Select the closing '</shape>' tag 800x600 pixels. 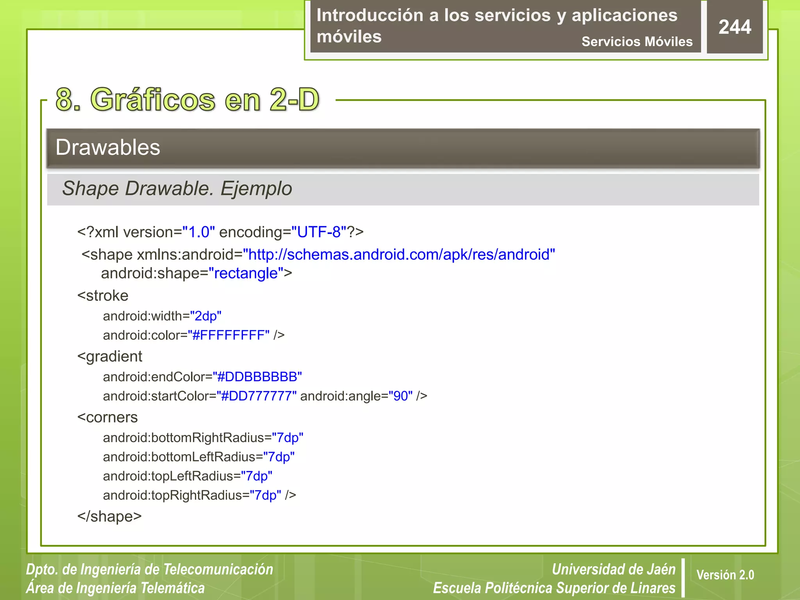pos(109,516)
